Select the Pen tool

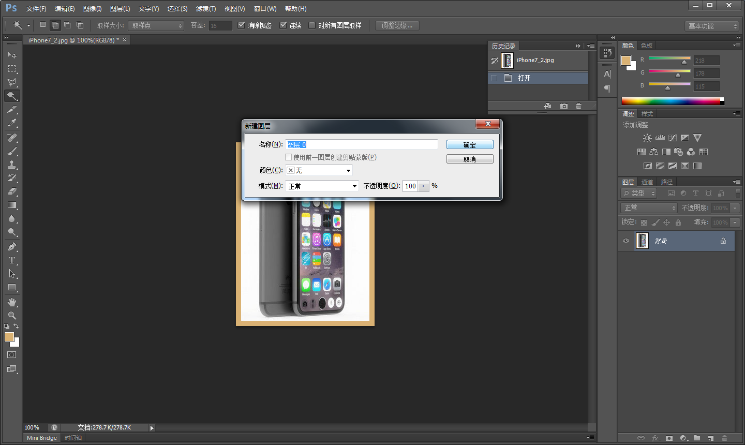[12, 247]
